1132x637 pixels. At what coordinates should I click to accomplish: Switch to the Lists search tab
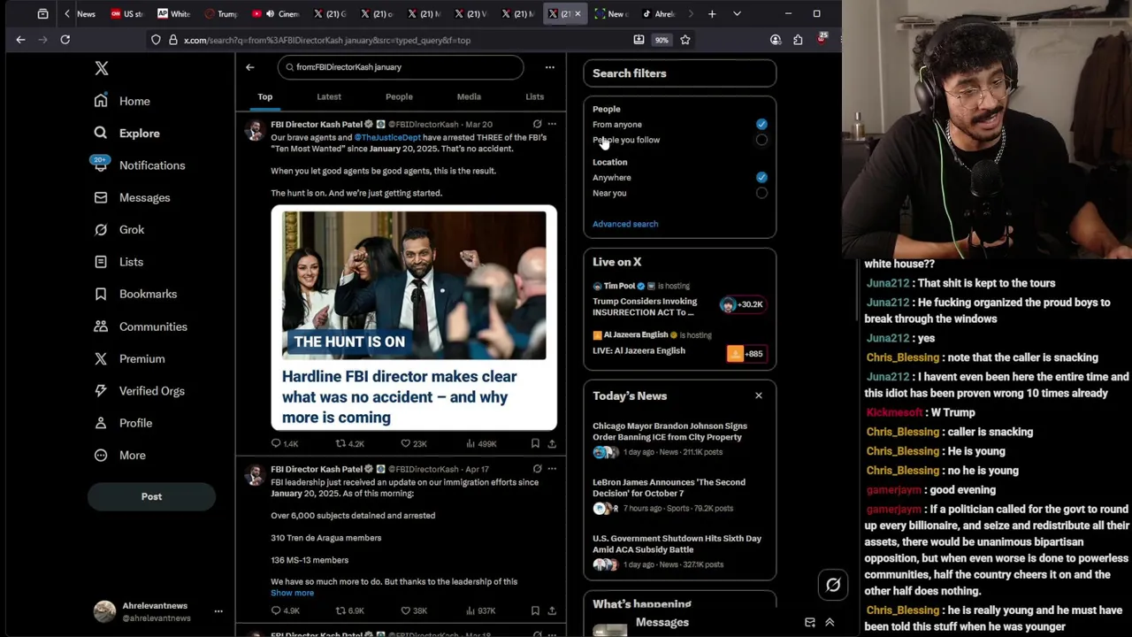535,96
